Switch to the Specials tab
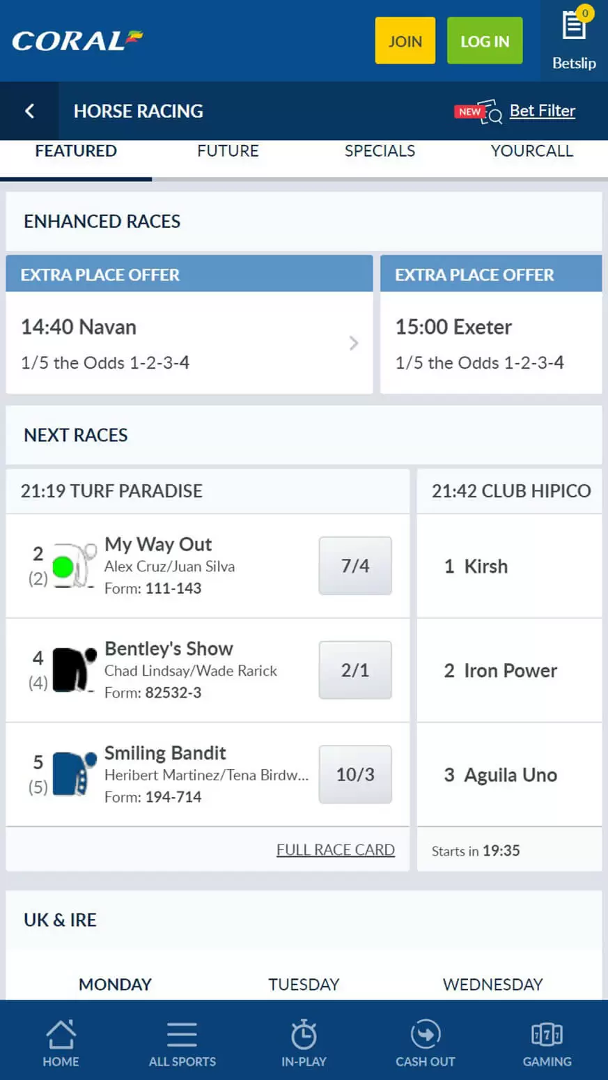 [380, 151]
